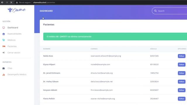Edit patient Flavio Pollich
187x105 pixels.
[x=181, y=99]
